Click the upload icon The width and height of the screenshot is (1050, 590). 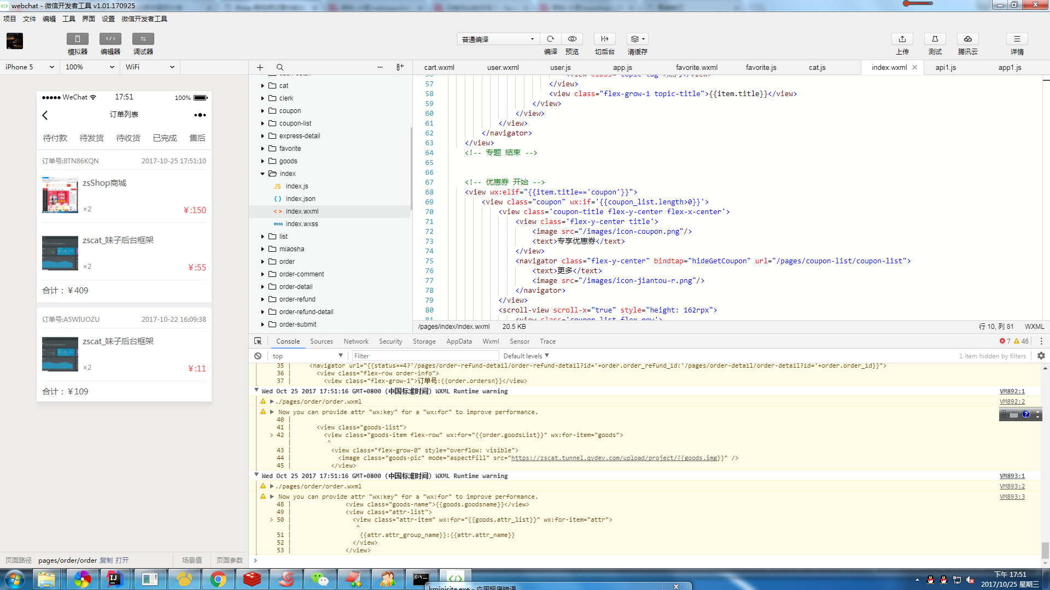tap(902, 39)
